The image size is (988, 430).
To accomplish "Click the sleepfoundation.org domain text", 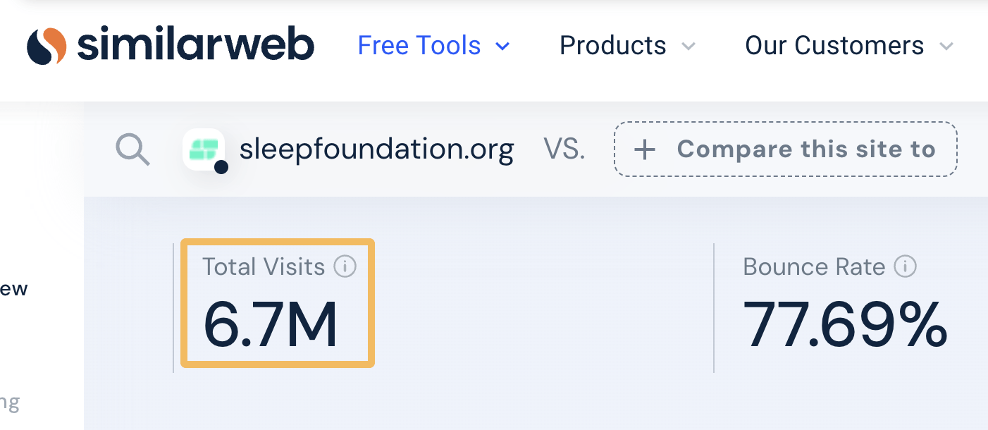I will (x=377, y=149).
